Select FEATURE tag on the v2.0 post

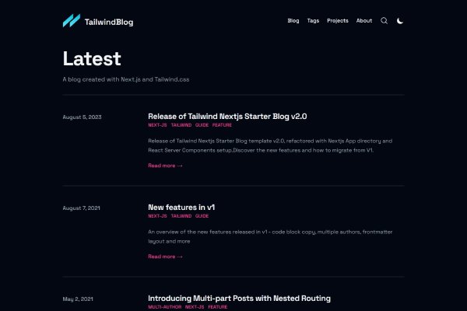pyautogui.click(x=222, y=125)
